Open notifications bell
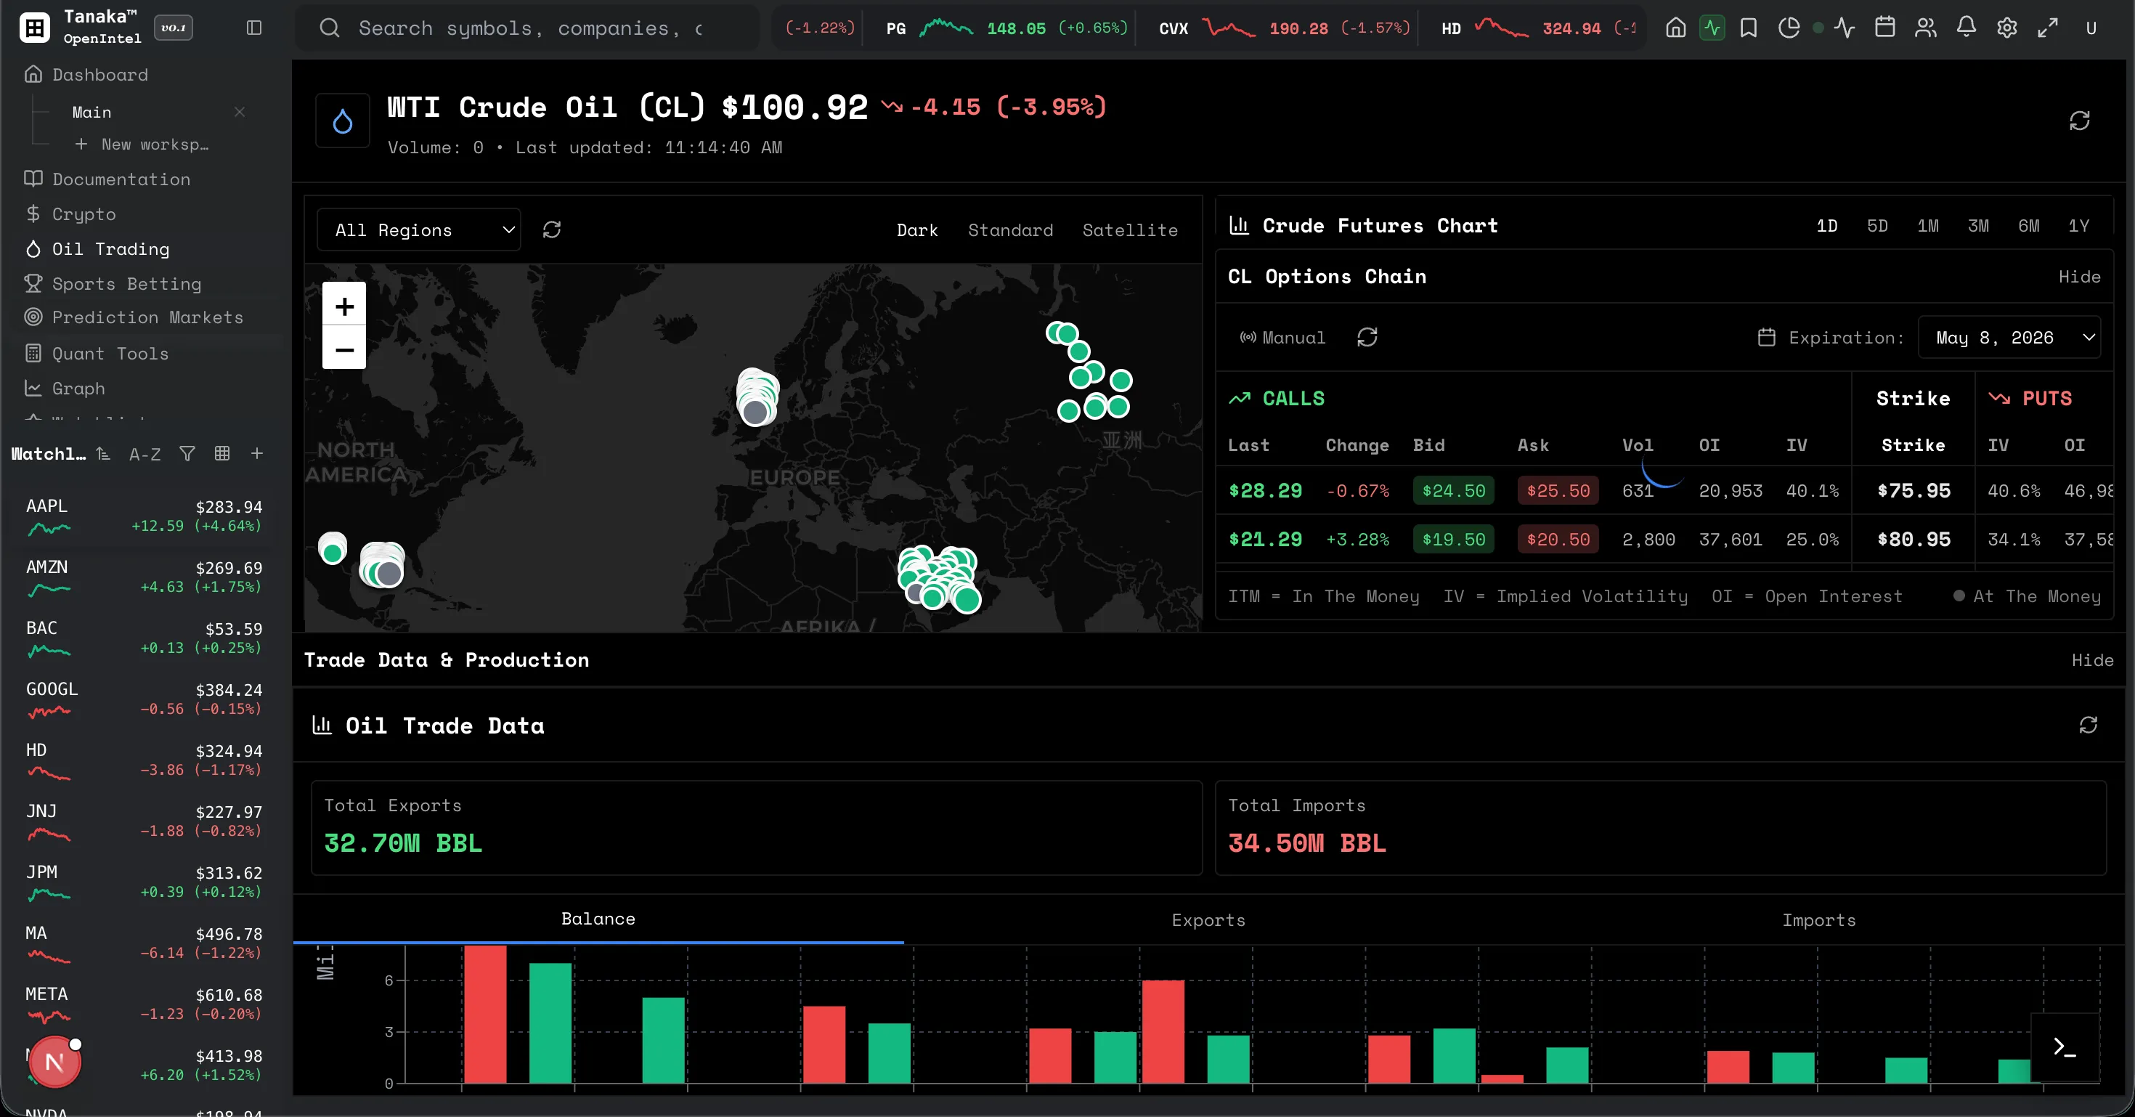The height and width of the screenshot is (1117, 2135). pyautogui.click(x=1966, y=28)
